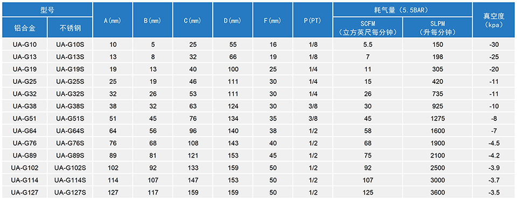Click model cell UA-G127

pyautogui.click(x=25, y=193)
